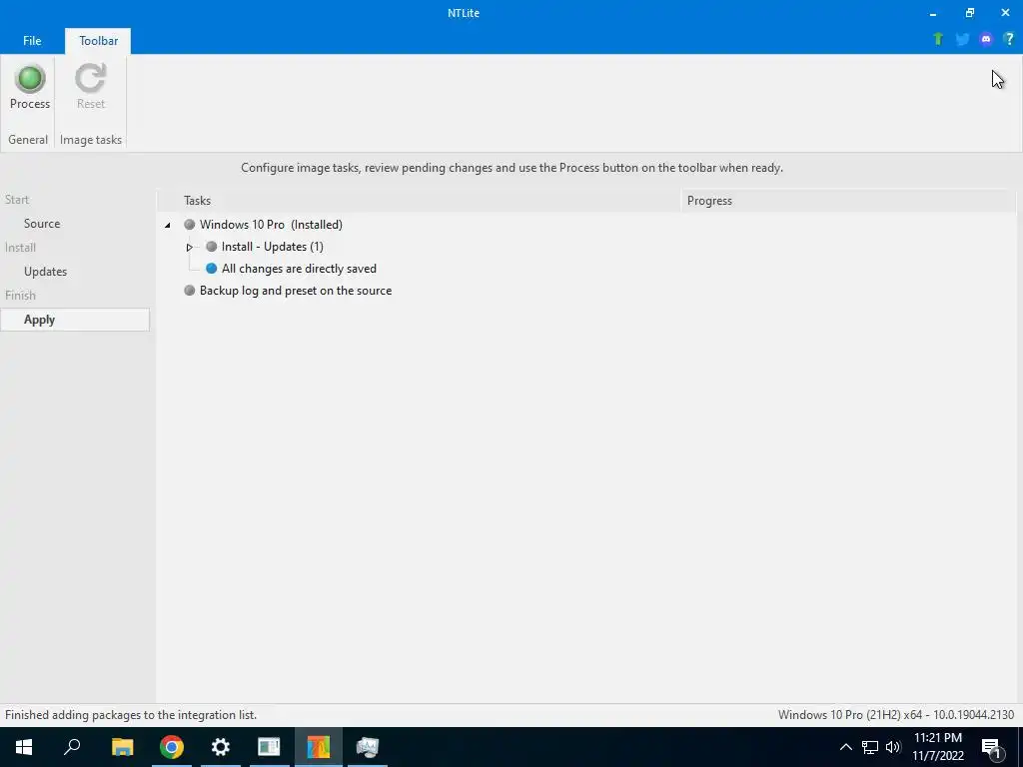Open the Updates page in sidebar
Viewport: 1023px width, 767px height.
click(45, 272)
